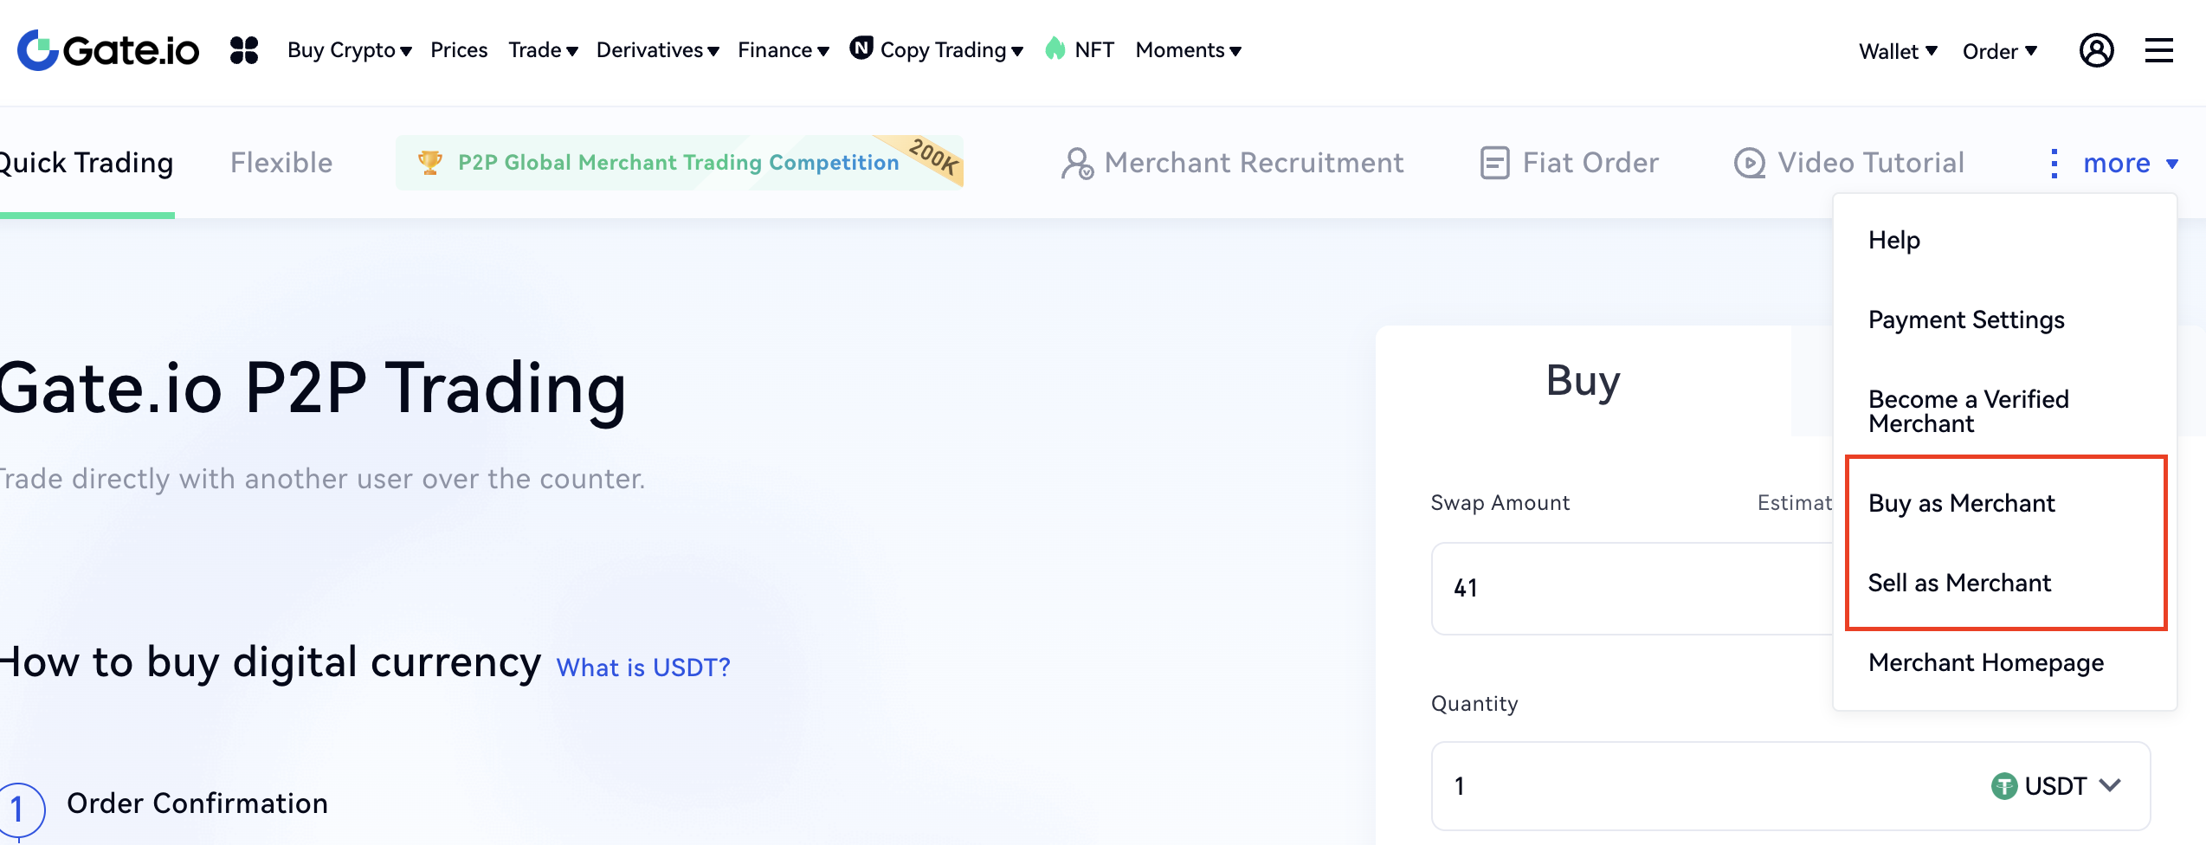Select Buy as Merchant menu item
Viewport: 2206px width, 845px height.
pyautogui.click(x=1961, y=503)
